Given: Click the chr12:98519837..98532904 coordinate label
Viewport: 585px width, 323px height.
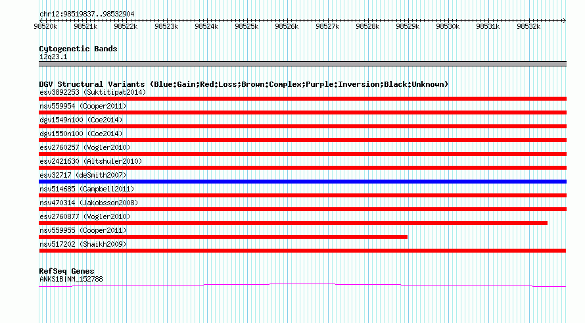Looking at the screenshot, I should [x=87, y=14].
